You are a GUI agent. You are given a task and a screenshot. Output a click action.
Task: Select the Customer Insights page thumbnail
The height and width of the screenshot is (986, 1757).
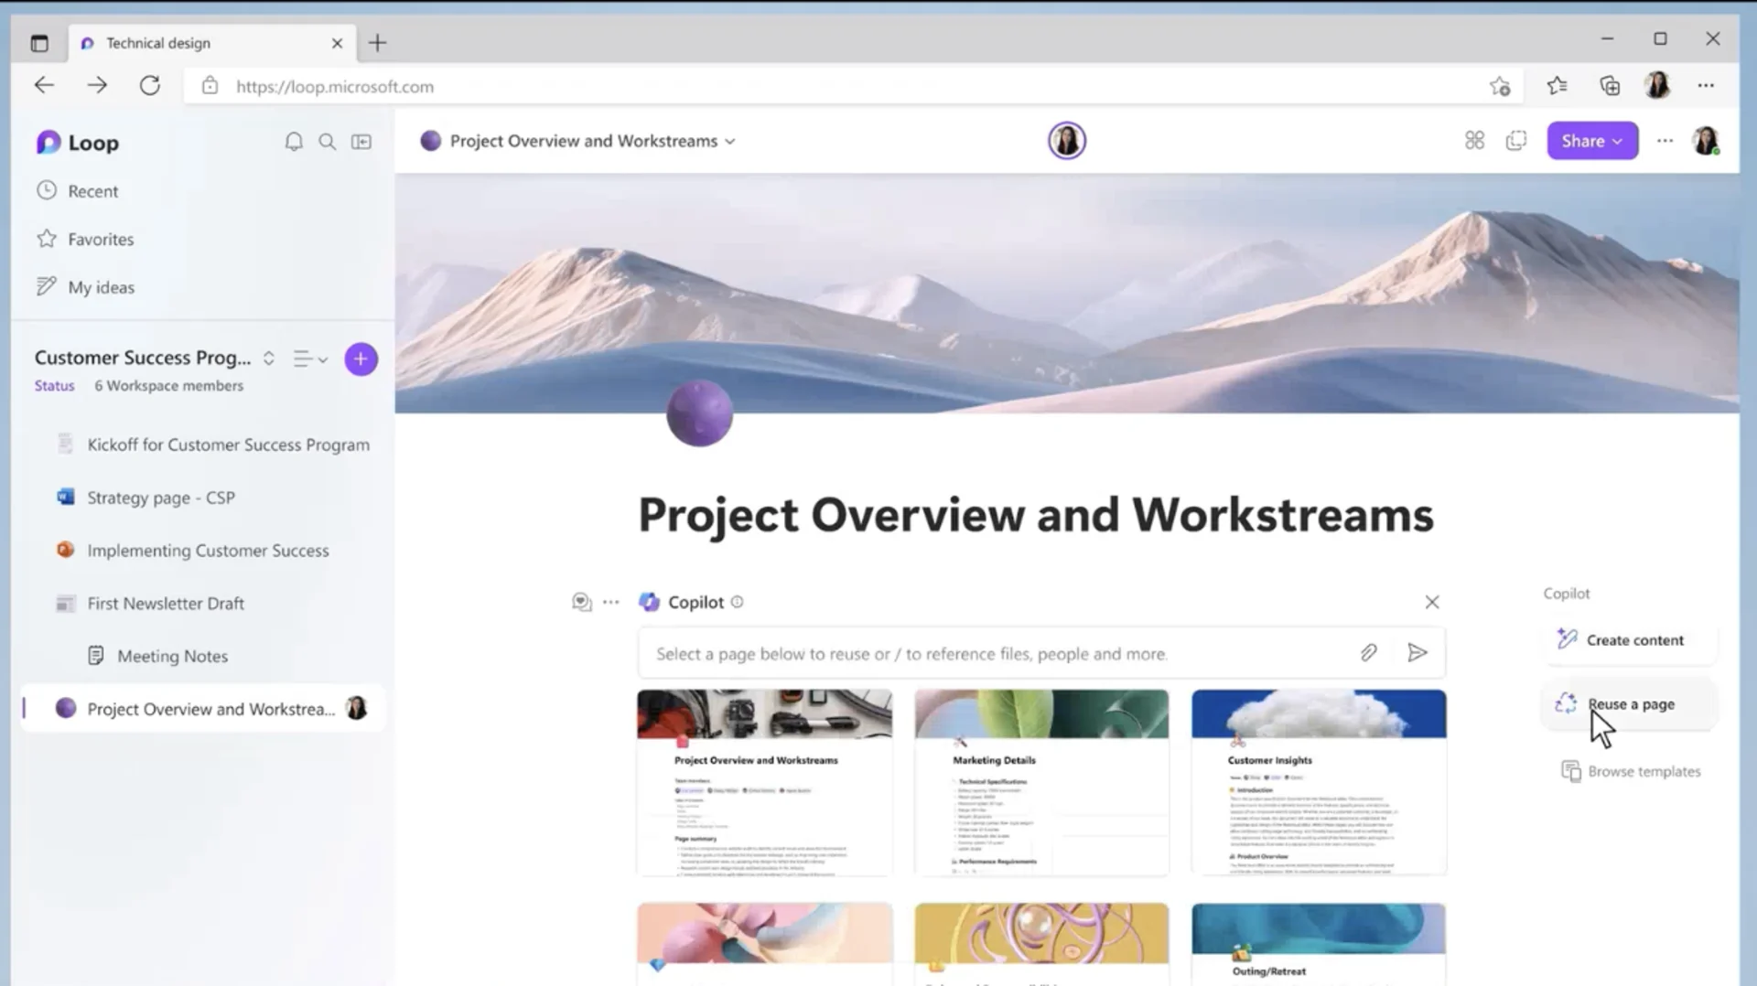click(x=1317, y=782)
